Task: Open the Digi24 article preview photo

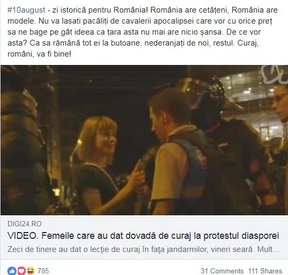Action: click(144, 140)
